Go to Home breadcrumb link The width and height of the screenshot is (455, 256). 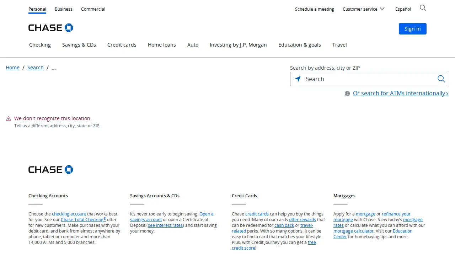[12, 68]
